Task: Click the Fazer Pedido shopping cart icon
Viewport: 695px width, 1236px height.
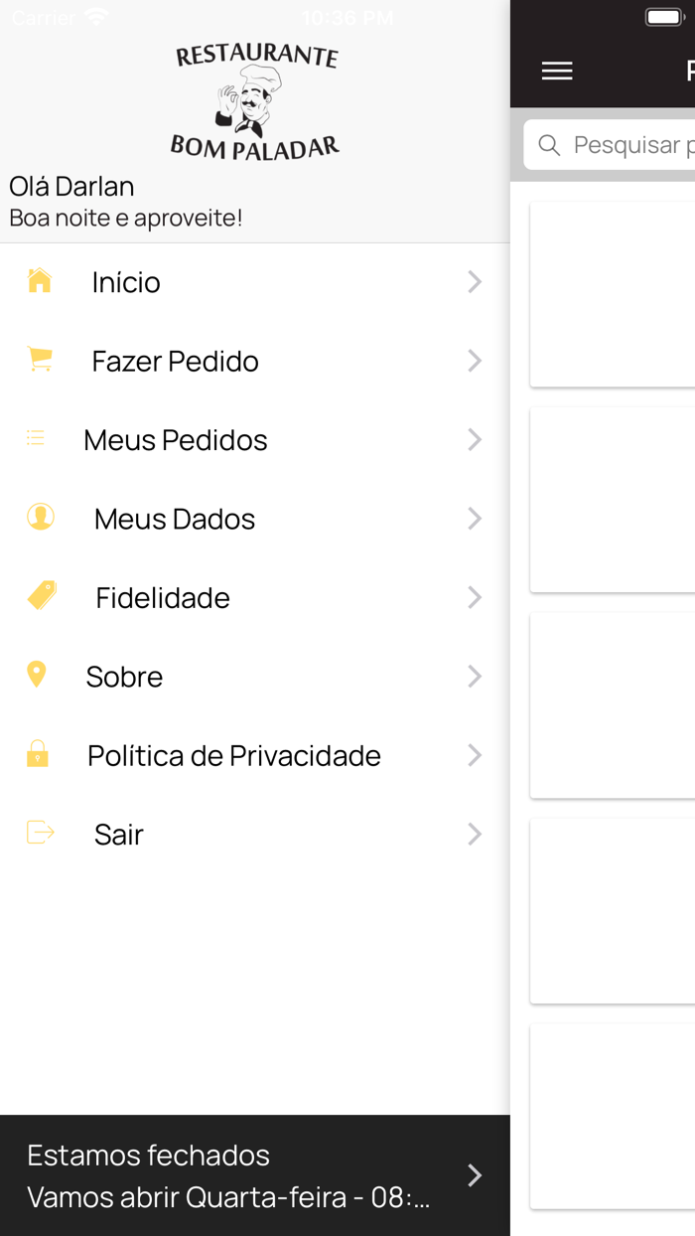Action: [40, 360]
